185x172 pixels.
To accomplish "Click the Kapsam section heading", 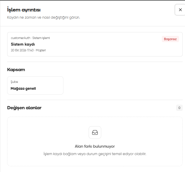I will [16, 70].
